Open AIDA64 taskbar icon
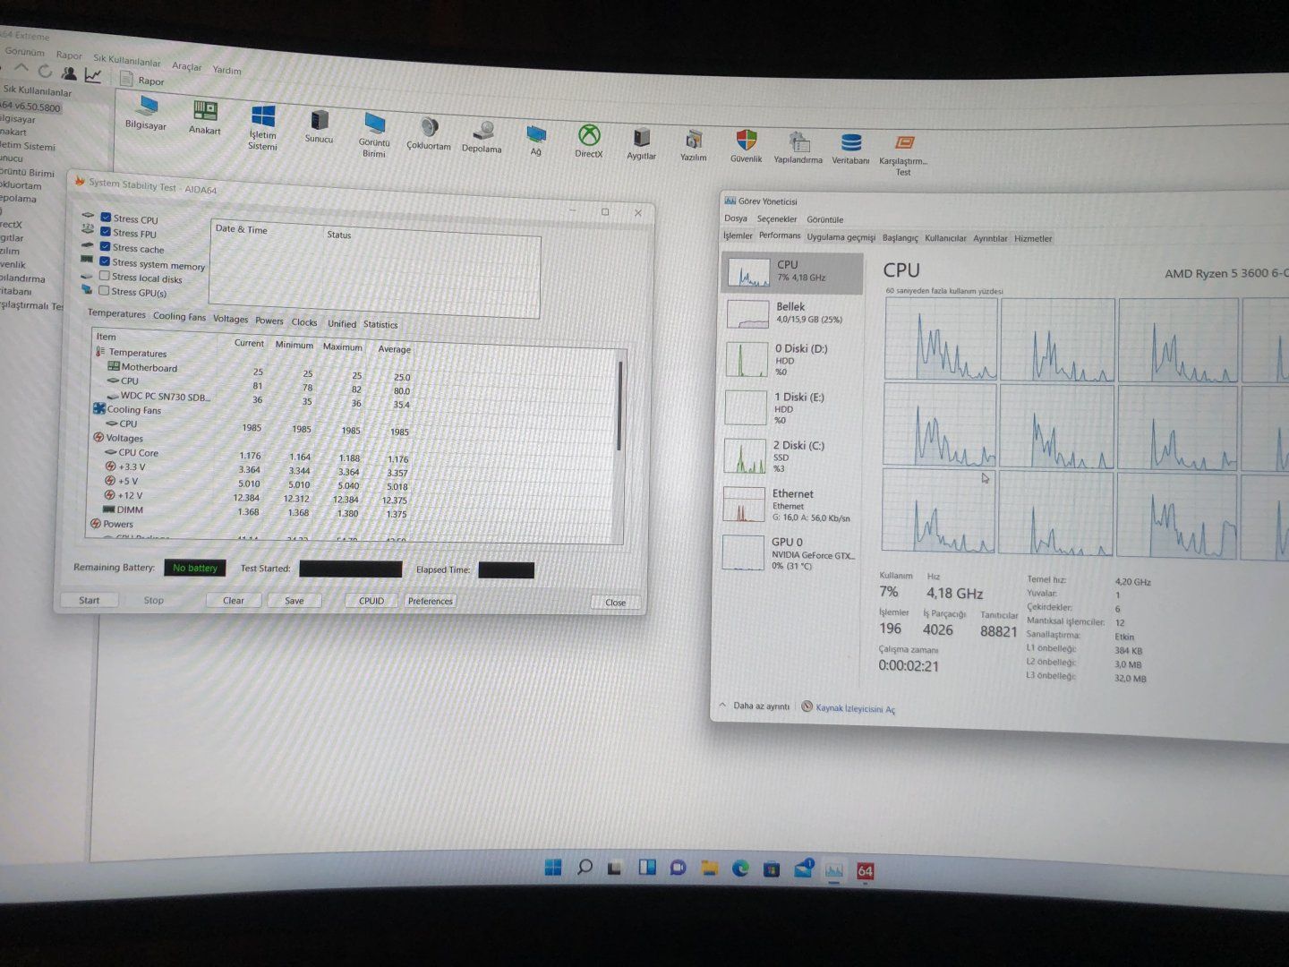1289x967 pixels. [x=865, y=870]
